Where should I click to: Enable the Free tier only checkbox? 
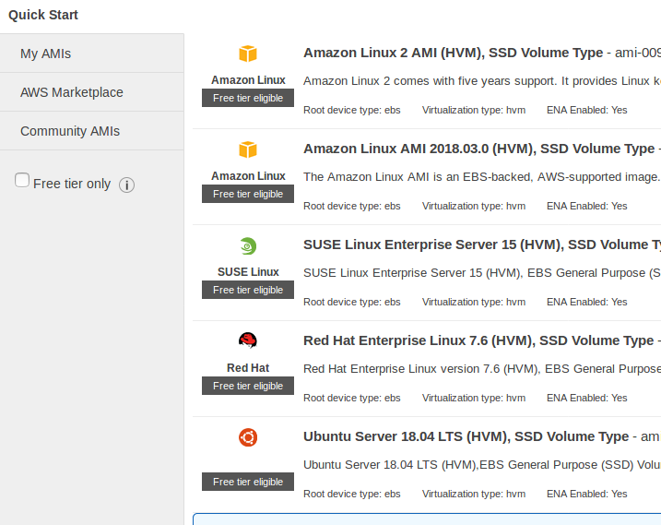pyautogui.click(x=22, y=180)
